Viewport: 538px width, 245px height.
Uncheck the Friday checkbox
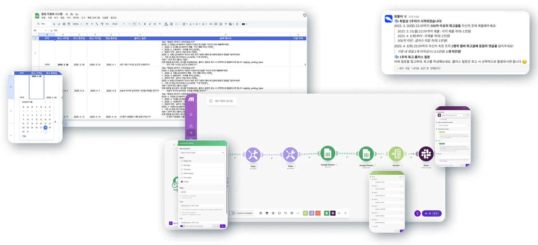click(182, 182)
